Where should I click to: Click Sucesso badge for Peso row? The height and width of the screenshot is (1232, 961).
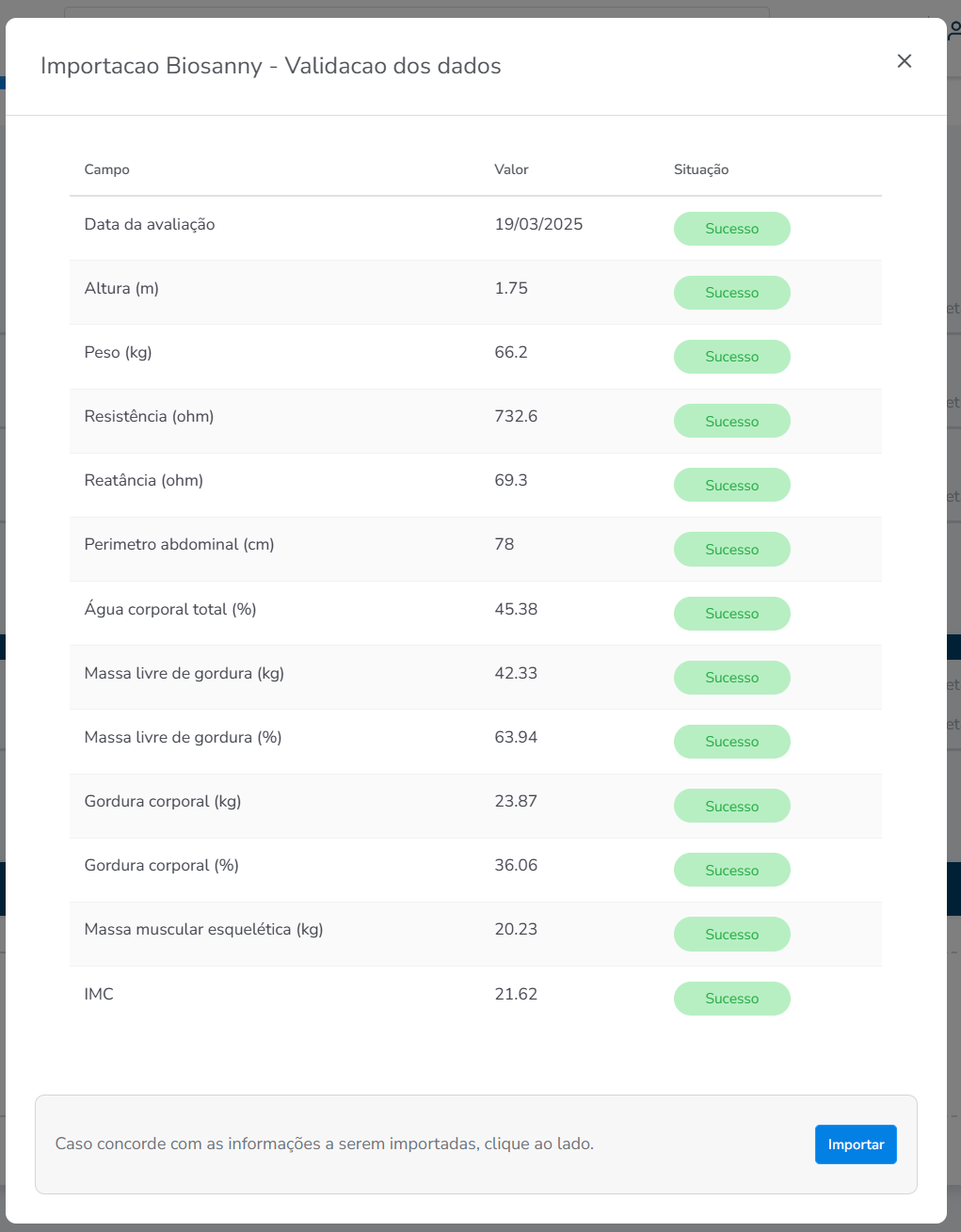tap(731, 357)
